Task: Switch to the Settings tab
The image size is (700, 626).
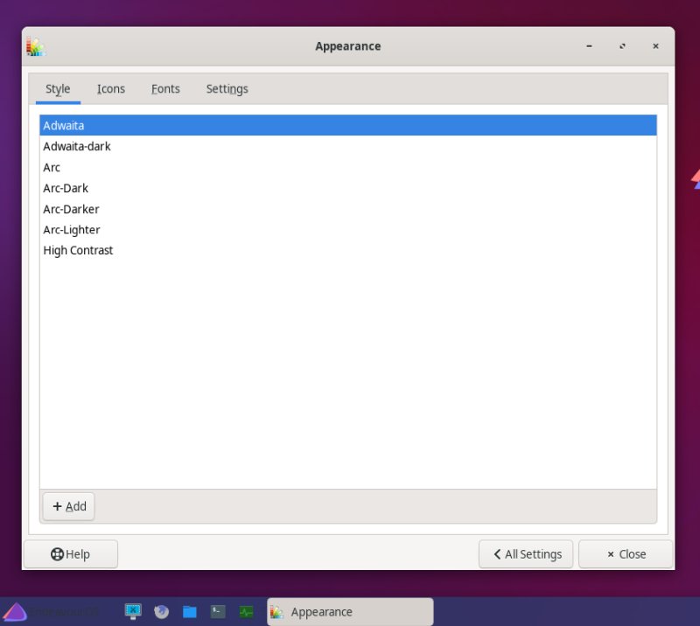Action: tap(227, 89)
